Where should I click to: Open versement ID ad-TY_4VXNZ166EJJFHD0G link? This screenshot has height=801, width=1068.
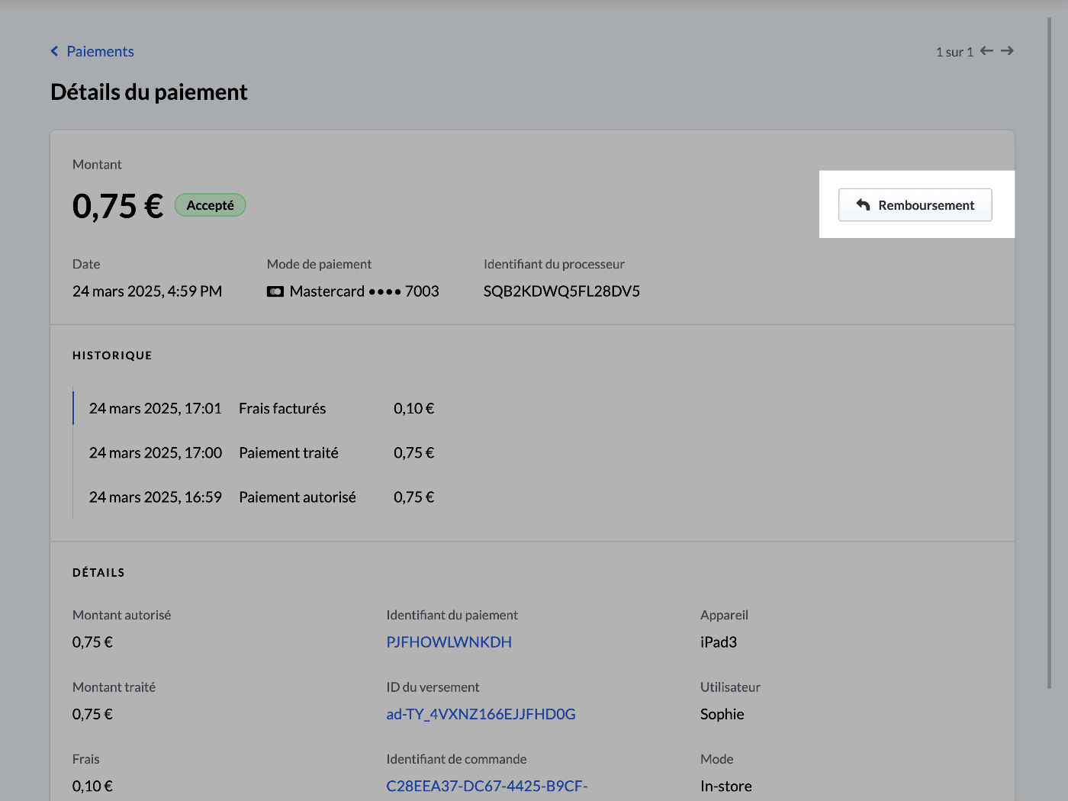coord(481,714)
